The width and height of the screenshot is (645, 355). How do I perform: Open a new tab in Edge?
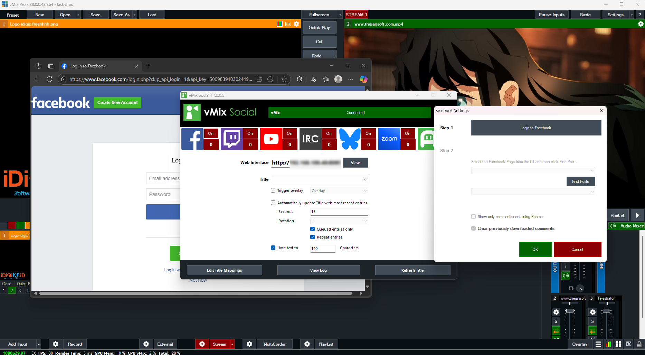(148, 66)
